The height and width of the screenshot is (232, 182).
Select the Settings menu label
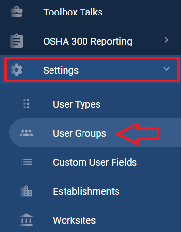pyautogui.click(x=61, y=70)
